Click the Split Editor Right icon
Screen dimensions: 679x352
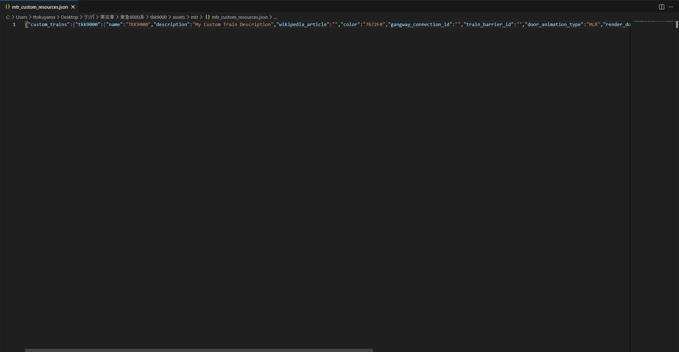[x=661, y=7]
